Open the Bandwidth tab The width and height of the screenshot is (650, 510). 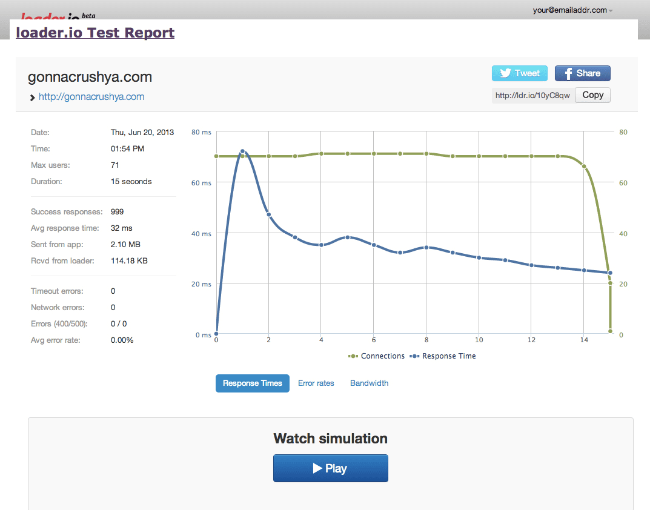click(x=369, y=383)
